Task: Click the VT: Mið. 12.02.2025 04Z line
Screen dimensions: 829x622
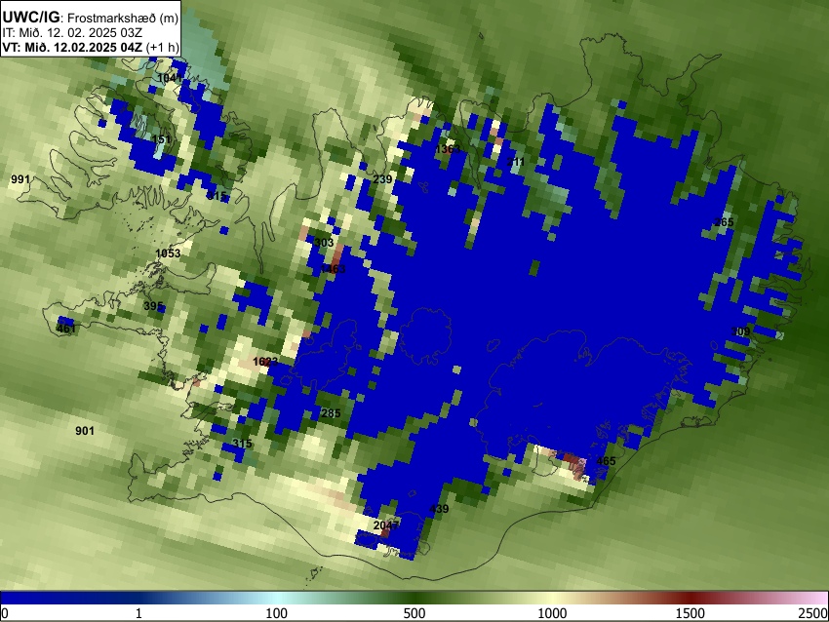Action: (91, 47)
